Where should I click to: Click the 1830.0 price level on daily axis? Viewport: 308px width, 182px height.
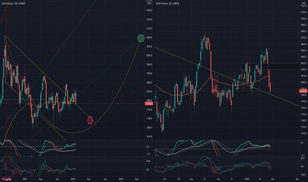(303, 63)
